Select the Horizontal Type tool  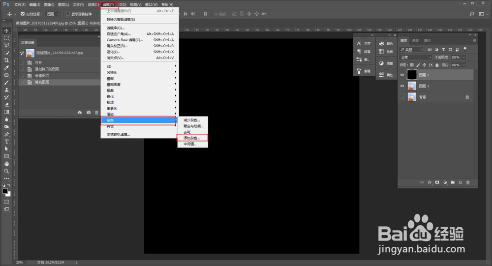(6, 142)
